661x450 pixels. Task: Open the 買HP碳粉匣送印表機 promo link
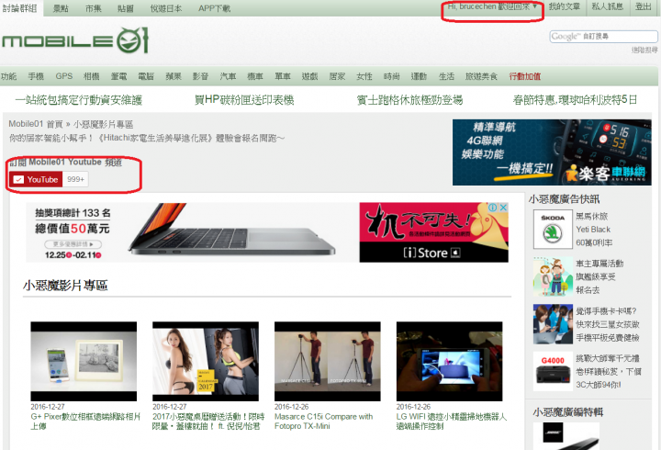(244, 100)
